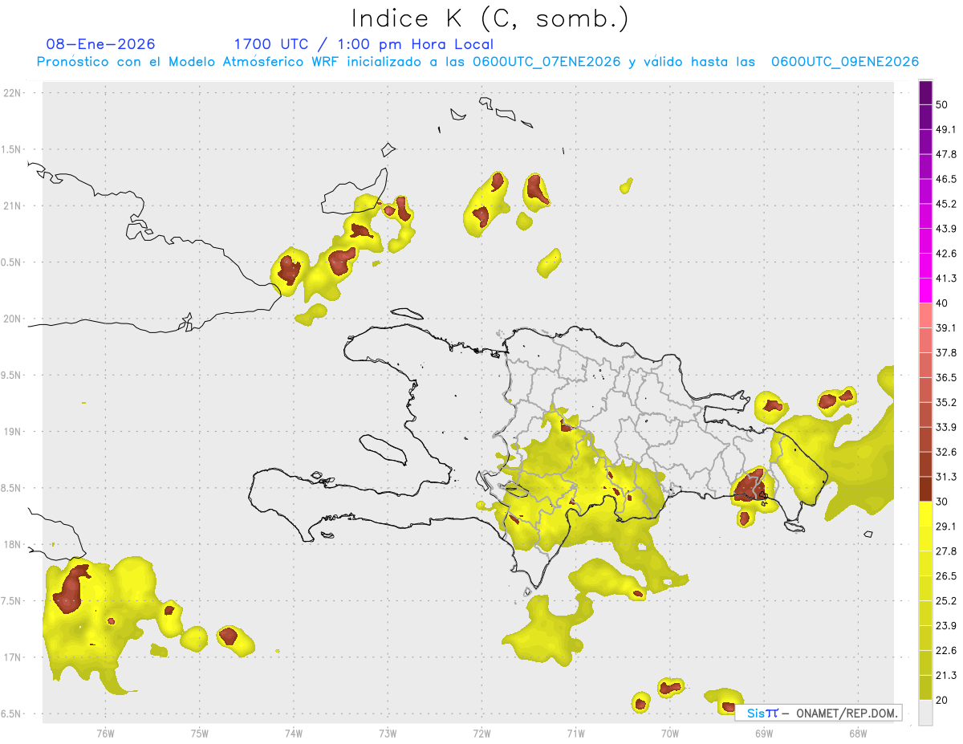Image resolution: width=963 pixels, height=744 pixels.
Task: Click the colorbar value "27.8"
Action: [x=945, y=551]
